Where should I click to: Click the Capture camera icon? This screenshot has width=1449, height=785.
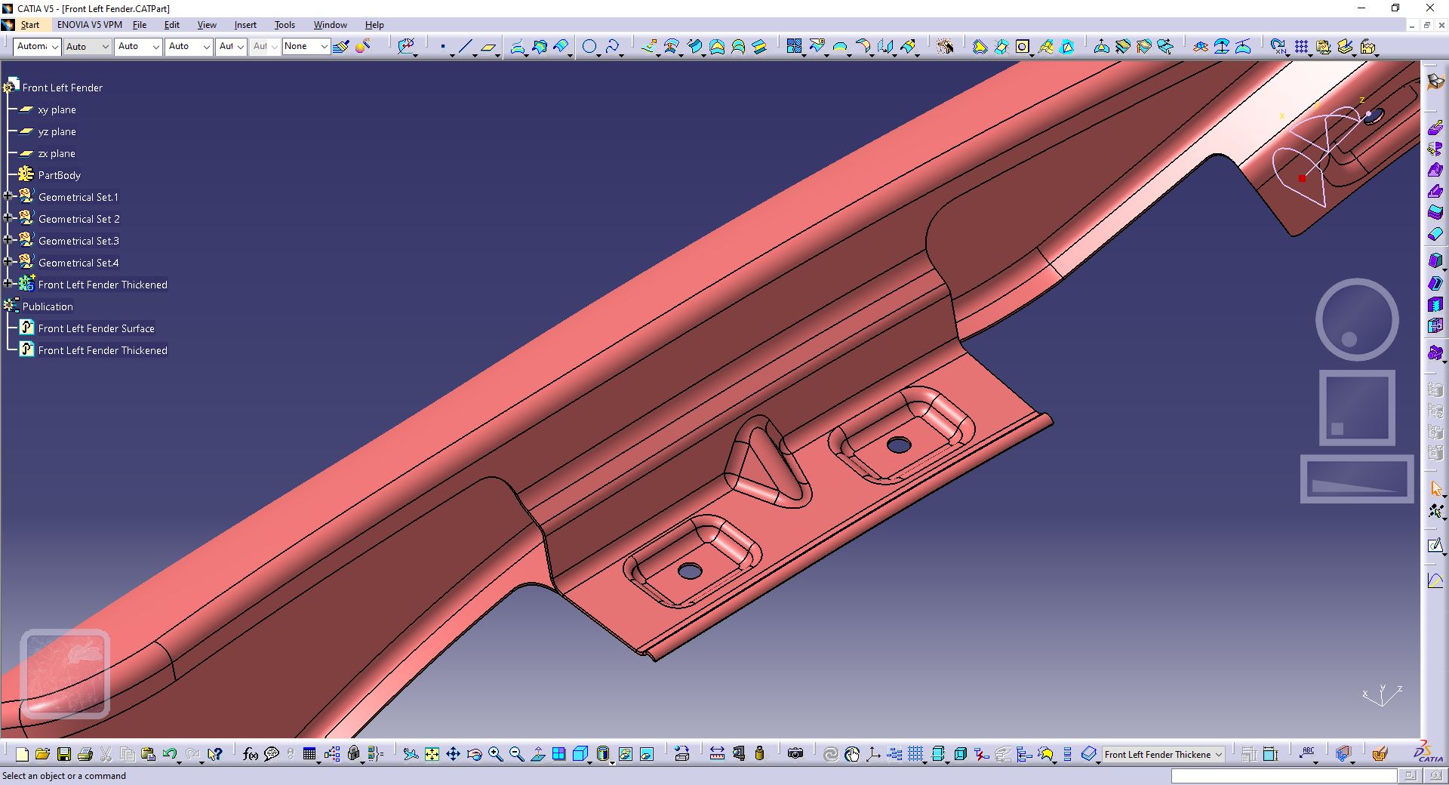tap(795, 754)
